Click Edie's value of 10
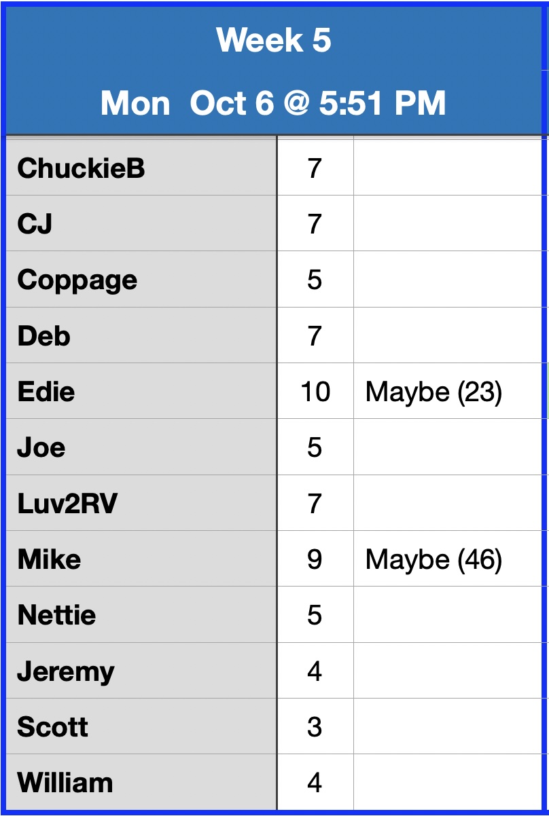549x816 pixels. 315,392
